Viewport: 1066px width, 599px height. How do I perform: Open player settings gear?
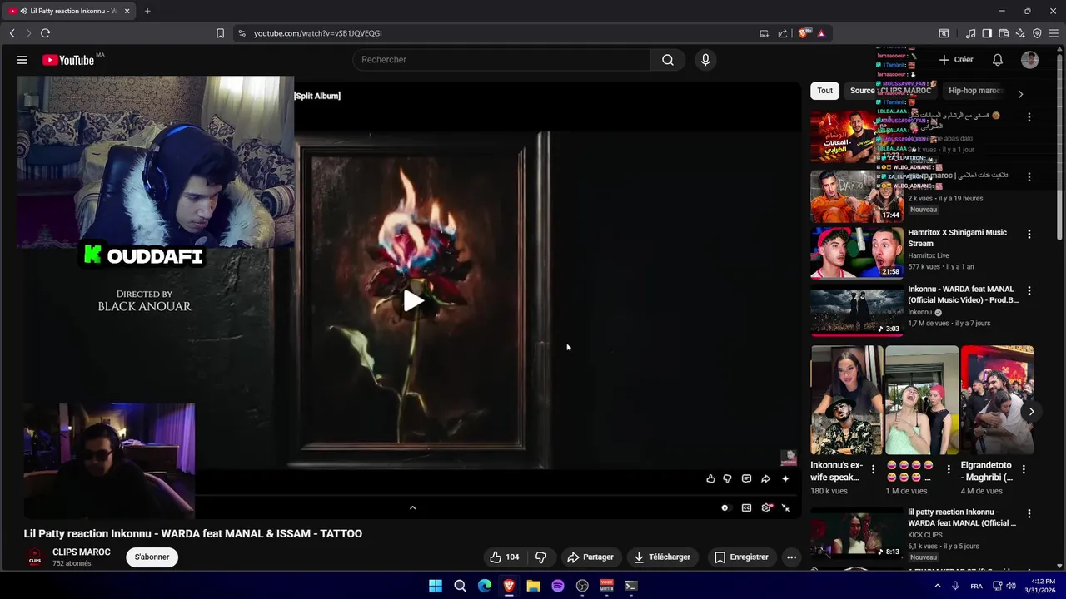766,508
